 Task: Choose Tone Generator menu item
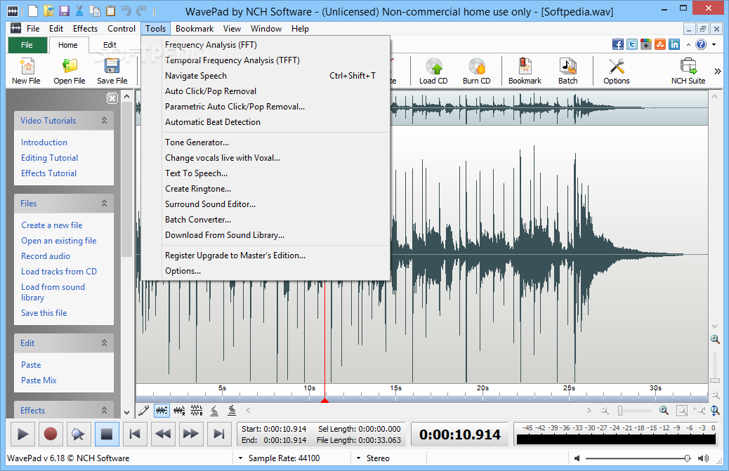click(x=197, y=142)
